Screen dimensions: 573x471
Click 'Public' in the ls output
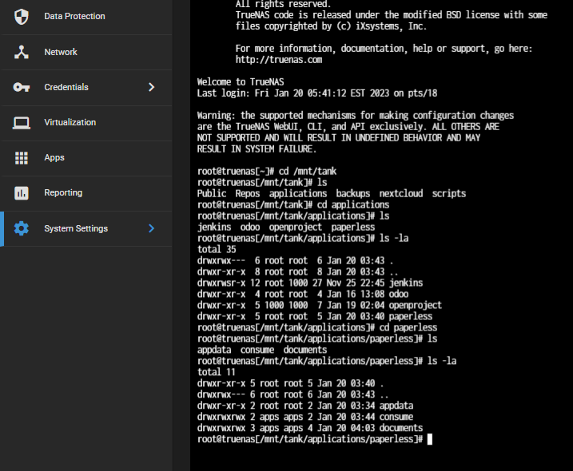pyautogui.click(x=212, y=193)
